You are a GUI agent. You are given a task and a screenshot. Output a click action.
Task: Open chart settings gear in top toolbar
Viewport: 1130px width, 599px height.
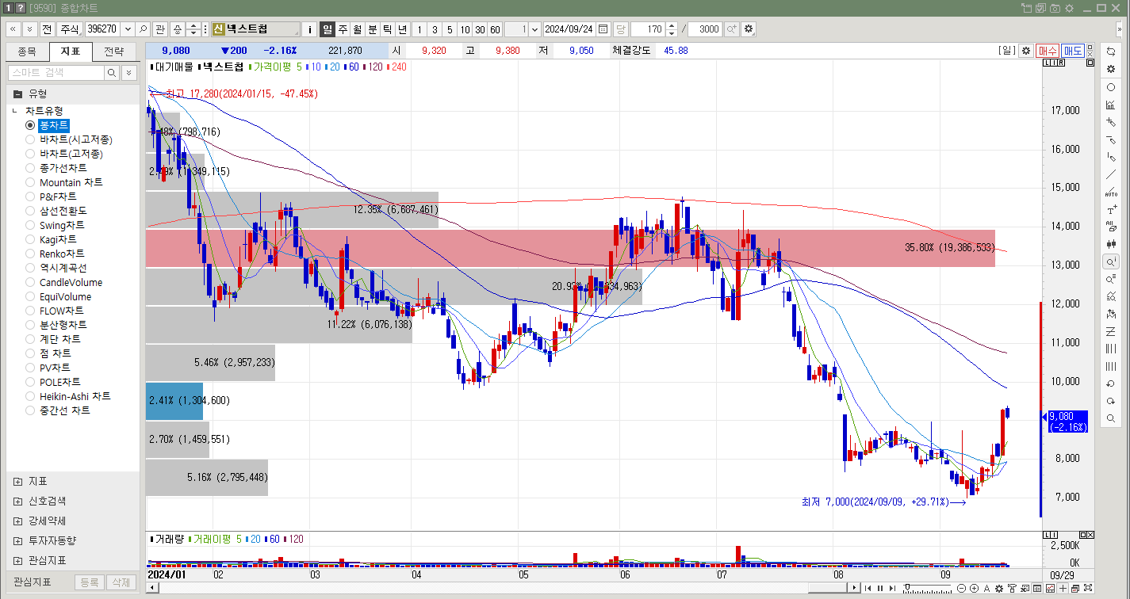tap(749, 29)
